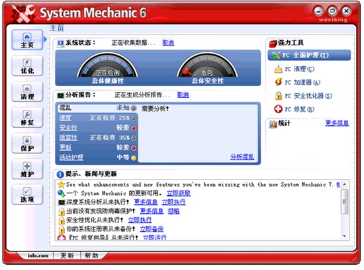The image size is (364, 270).
Task: Launch PC 安全优化器 (S) tool
Action: (303, 96)
